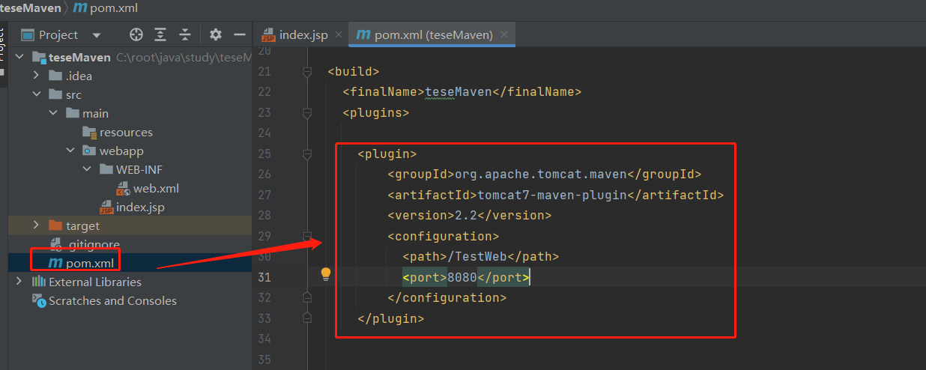Image resolution: width=926 pixels, height=370 pixels.
Task: Click the Collapse All icon in Project toolbar
Action: pyautogui.click(x=185, y=34)
